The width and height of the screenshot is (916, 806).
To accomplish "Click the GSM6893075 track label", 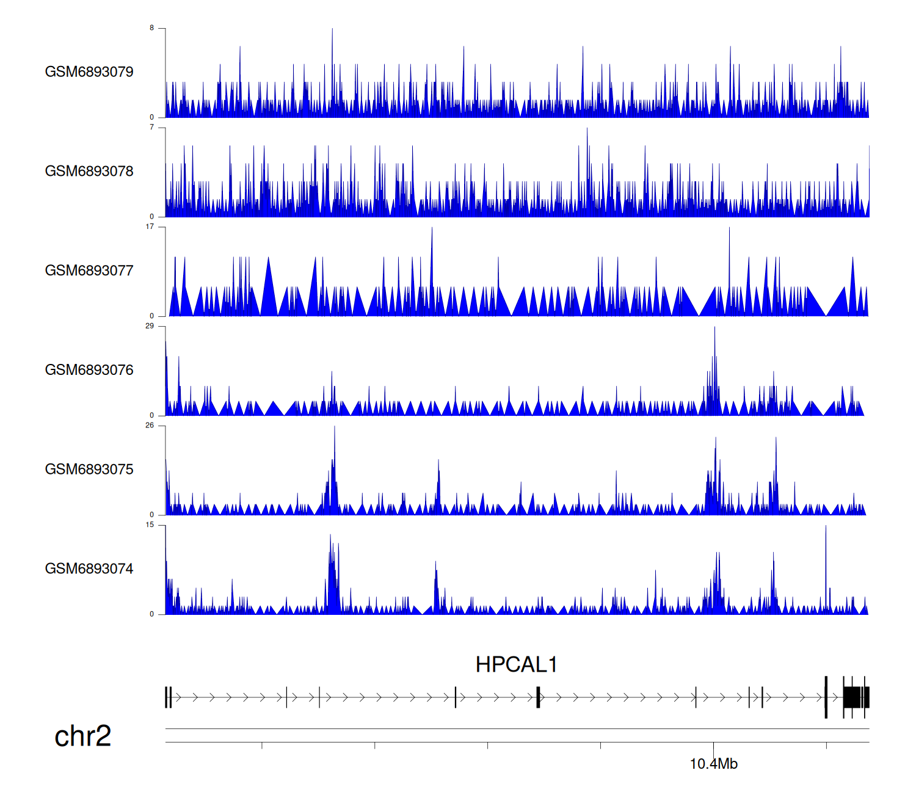I will [x=89, y=470].
